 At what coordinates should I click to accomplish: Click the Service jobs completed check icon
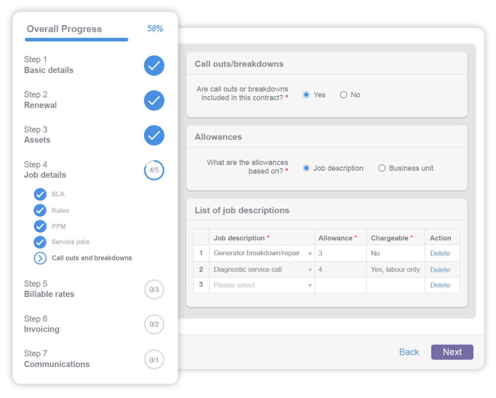[40, 242]
